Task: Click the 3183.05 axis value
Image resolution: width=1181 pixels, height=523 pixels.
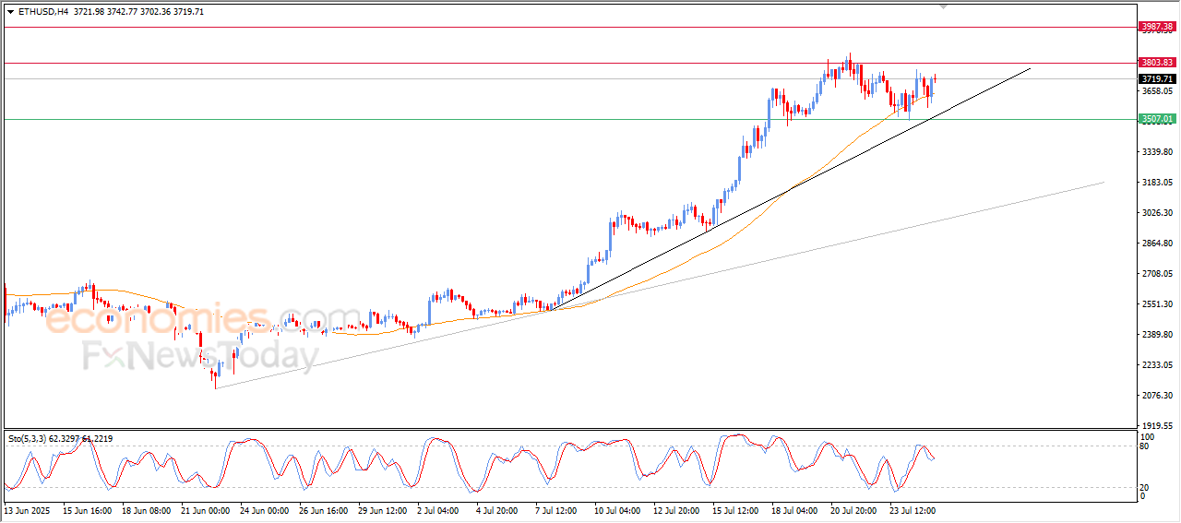Action: click(x=1156, y=183)
